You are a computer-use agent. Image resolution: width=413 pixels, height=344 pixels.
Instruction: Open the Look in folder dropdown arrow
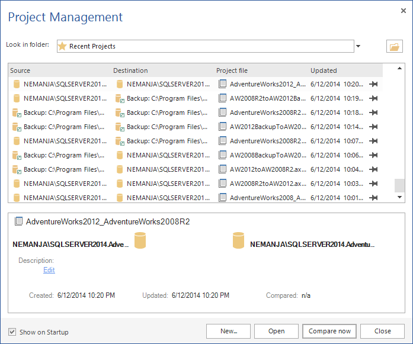(358, 46)
